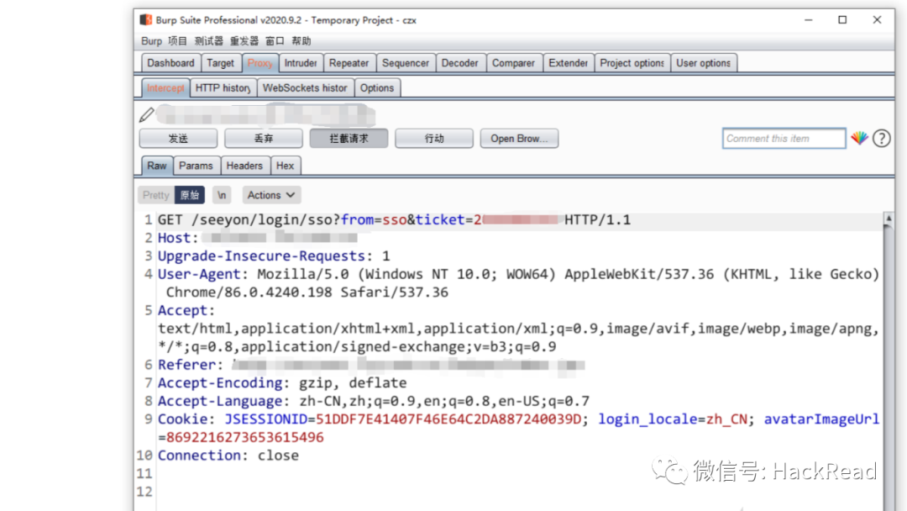
Task: Expand the Actions dropdown
Action: 270,195
